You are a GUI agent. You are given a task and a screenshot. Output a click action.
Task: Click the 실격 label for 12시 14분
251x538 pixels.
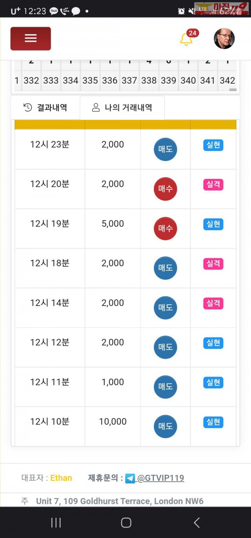pyautogui.click(x=213, y=303)
